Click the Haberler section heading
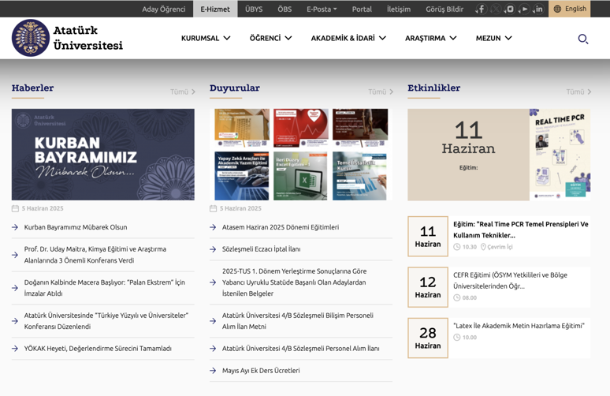610x396 pixels. click(x=32, y=88)
